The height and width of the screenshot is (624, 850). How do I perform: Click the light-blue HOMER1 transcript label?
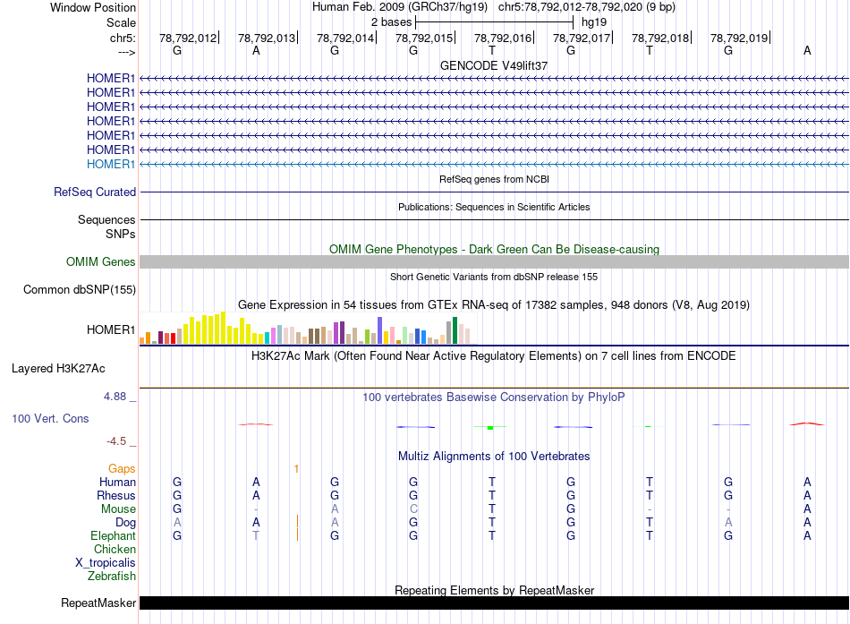coord(110,164)
